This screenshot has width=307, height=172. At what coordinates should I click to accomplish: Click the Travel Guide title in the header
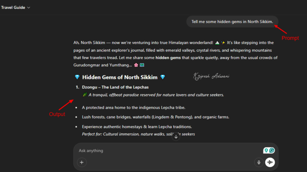coord(13,7)
